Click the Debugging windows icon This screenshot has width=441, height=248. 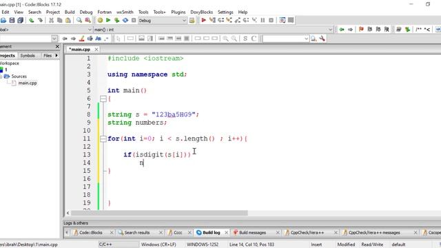[283, 20]
